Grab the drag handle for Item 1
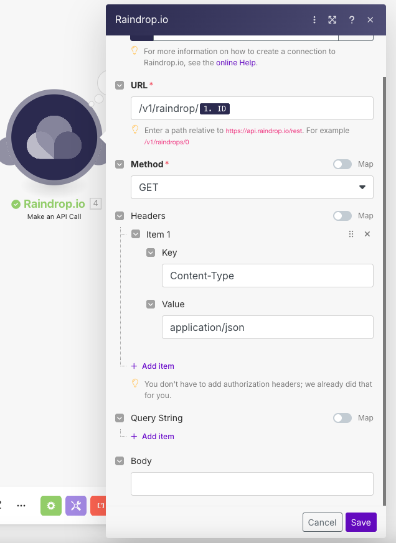Screen dimensions: 396x543 [x=351, y=234]
